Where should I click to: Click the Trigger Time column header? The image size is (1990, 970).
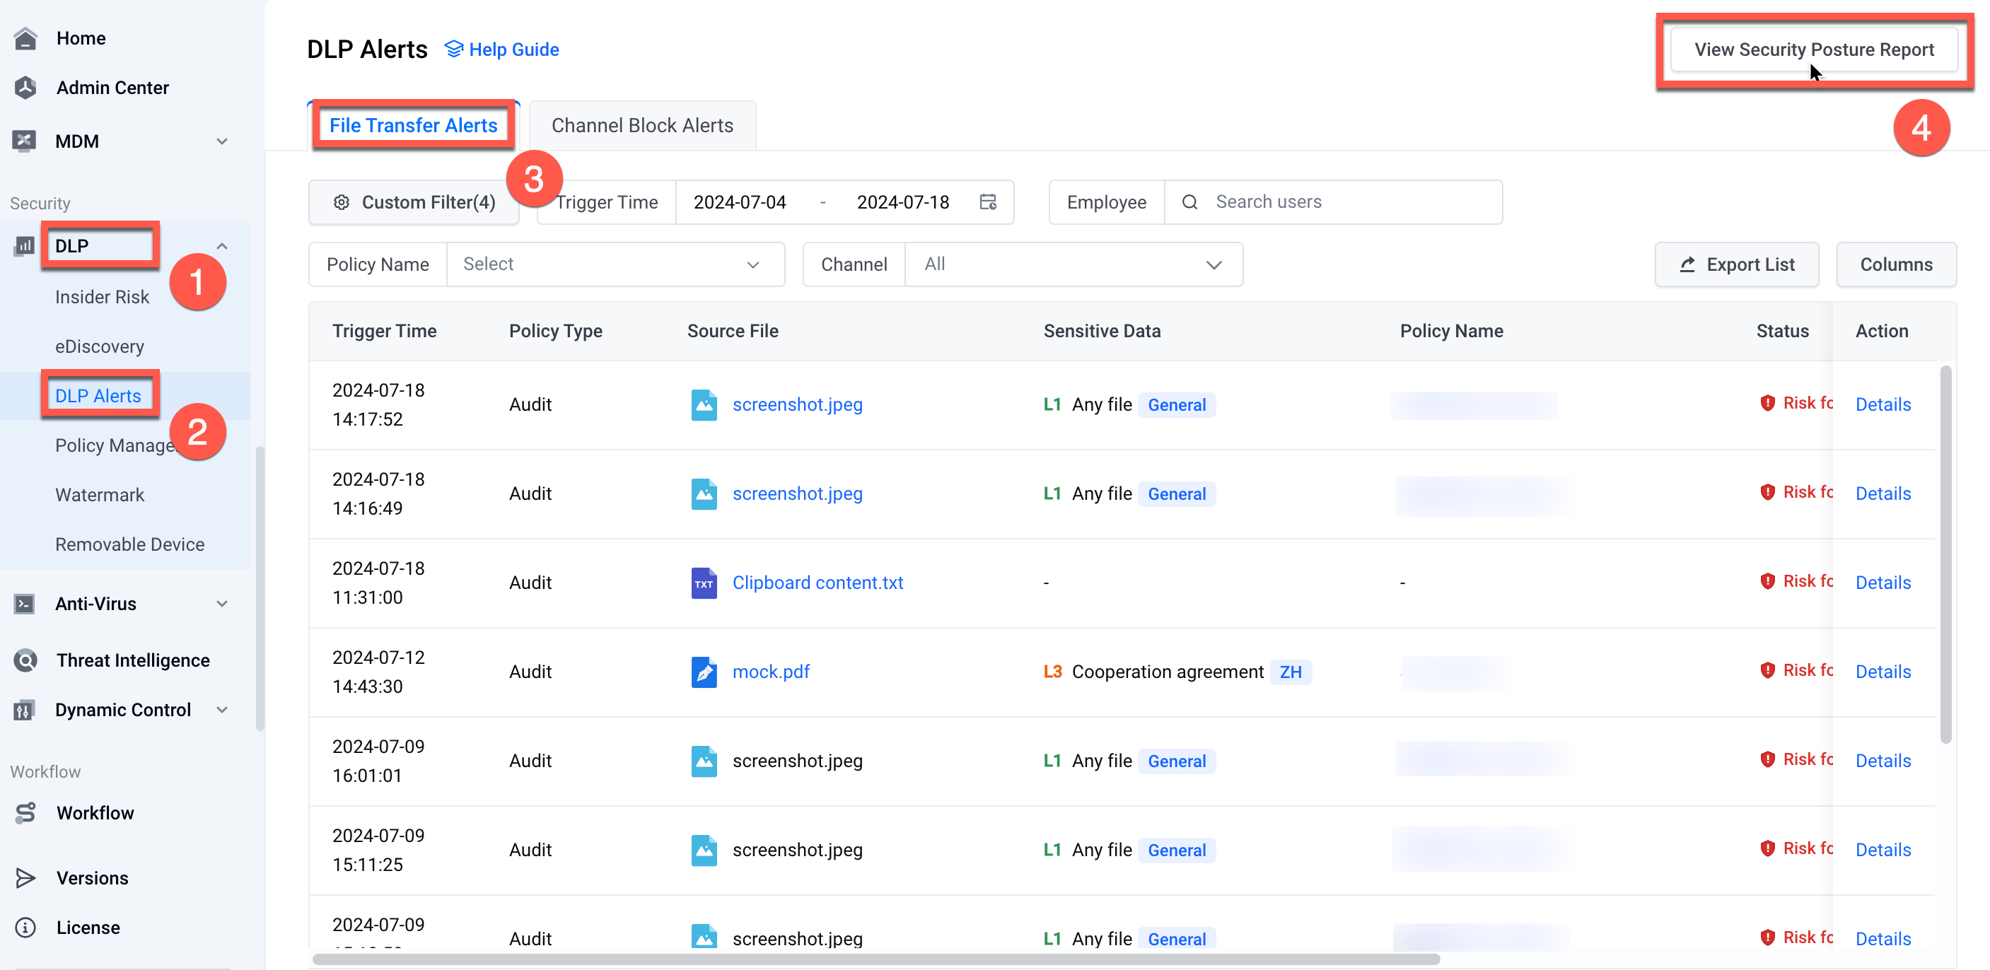(x=384, y=332)
